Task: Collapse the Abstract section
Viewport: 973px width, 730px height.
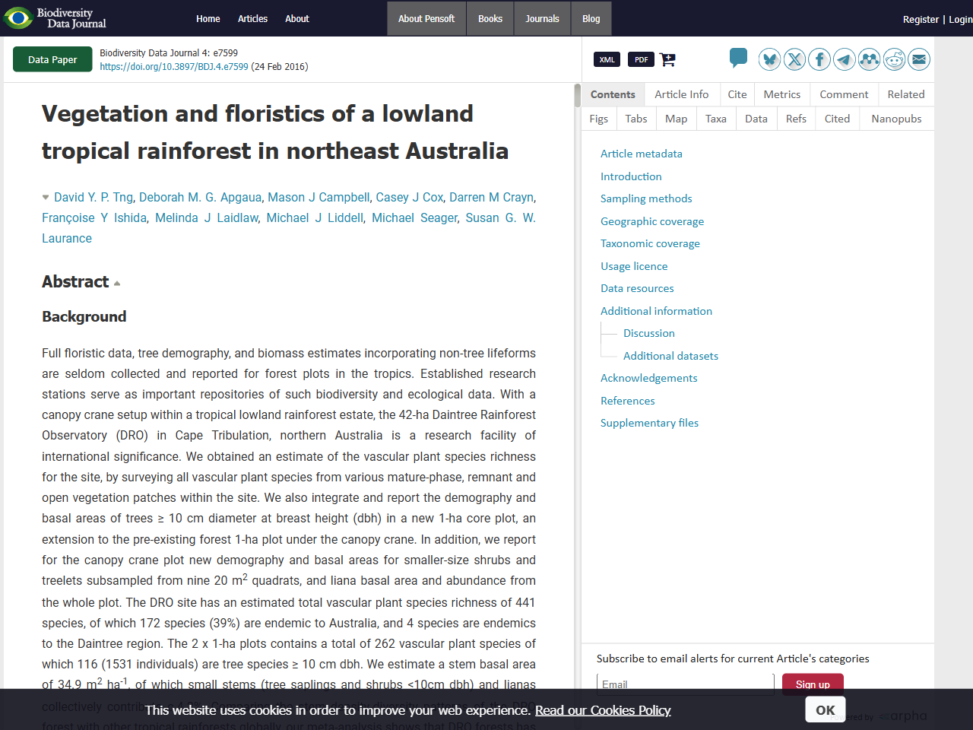Action: pos(117,281)
